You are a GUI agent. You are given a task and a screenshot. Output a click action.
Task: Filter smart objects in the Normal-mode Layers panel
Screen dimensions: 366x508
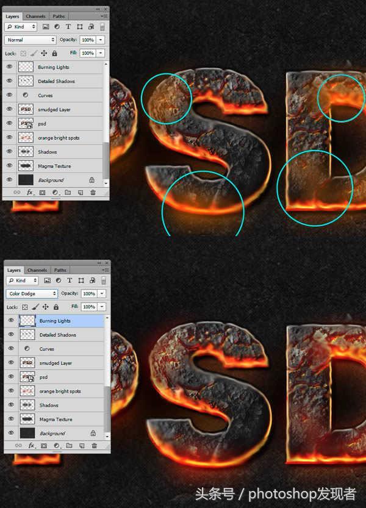pos(91,27)
